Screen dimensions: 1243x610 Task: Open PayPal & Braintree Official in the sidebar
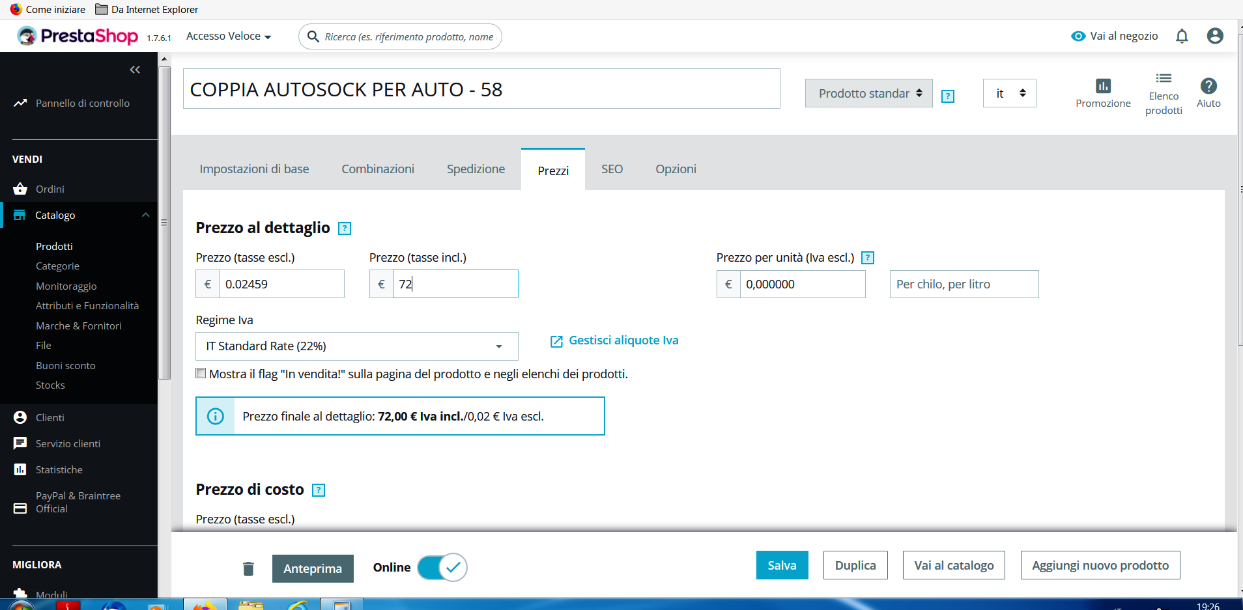click(x=79, y=502)
